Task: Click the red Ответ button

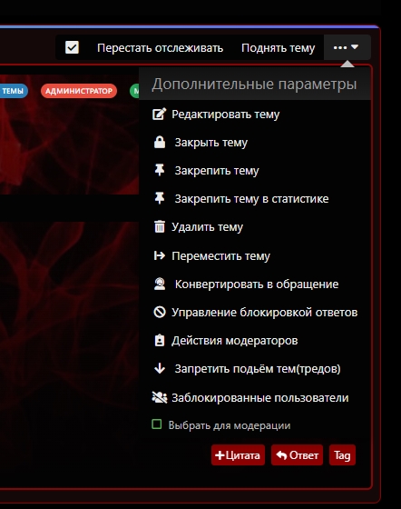Action: (297, 454)
